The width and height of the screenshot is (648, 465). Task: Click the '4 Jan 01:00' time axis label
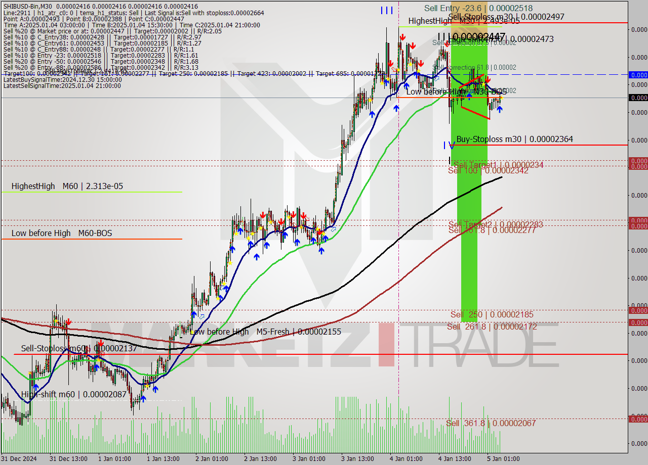(x=407, y=459)
